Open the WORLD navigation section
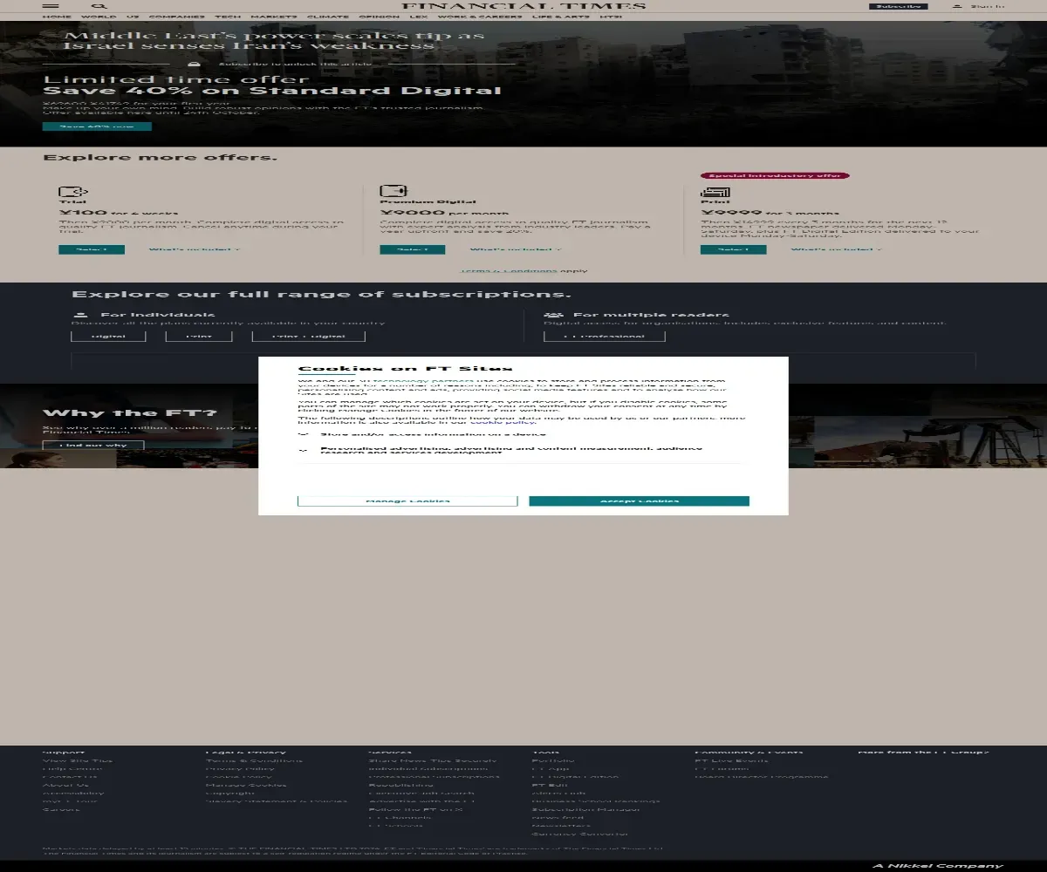This screenshot has height=872, width=1047. (x=99, y=17)
